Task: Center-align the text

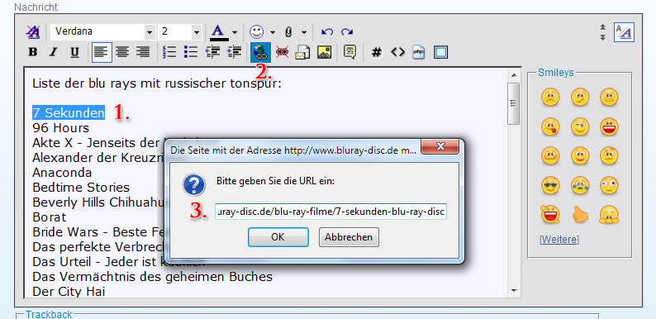Action: [x=122, y=52]
